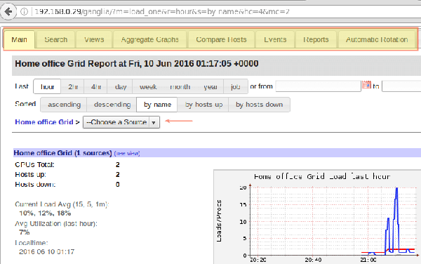The width and height of the screenshot is (421, 264).
Task: Open the Compare Hosts tab
Action: [221, 39]
